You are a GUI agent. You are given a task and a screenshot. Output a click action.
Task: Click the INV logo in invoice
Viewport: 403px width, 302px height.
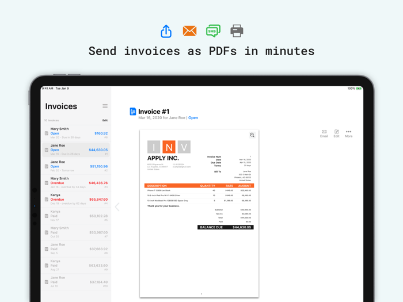pyautogui.click(x=169, y=147)
